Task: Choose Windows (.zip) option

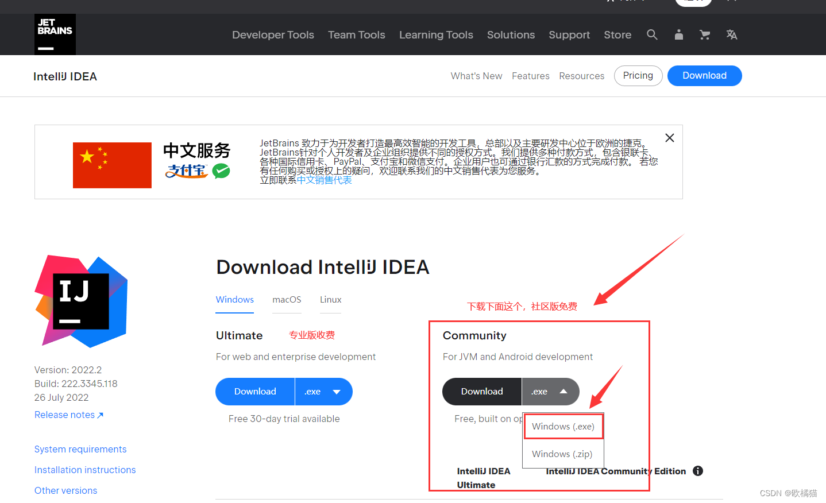Action: (562, 454)
